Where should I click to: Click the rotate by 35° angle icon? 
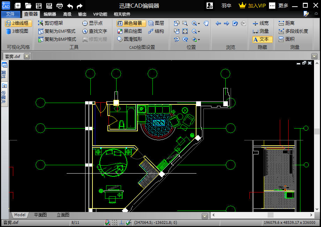(177, 39)
